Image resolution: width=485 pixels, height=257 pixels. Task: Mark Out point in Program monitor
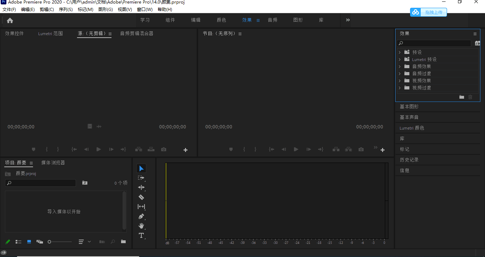click(x=255, y=149)
